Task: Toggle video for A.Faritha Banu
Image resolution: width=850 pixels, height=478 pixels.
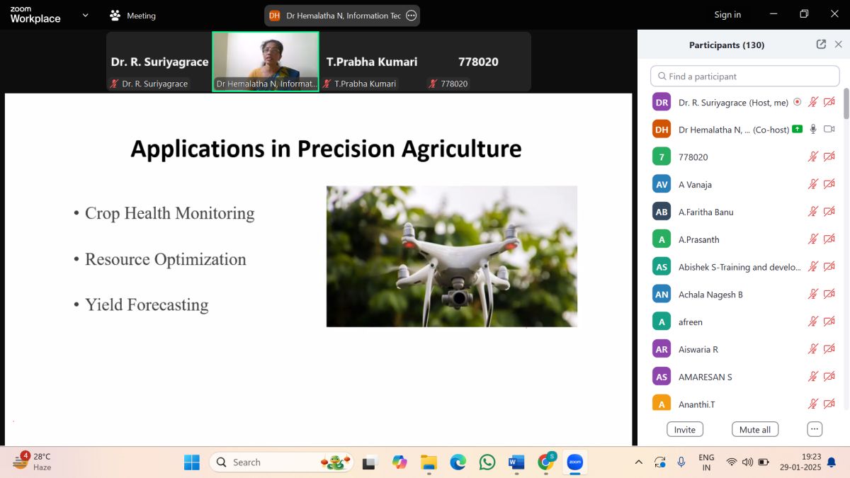Action: pos(829,212)
